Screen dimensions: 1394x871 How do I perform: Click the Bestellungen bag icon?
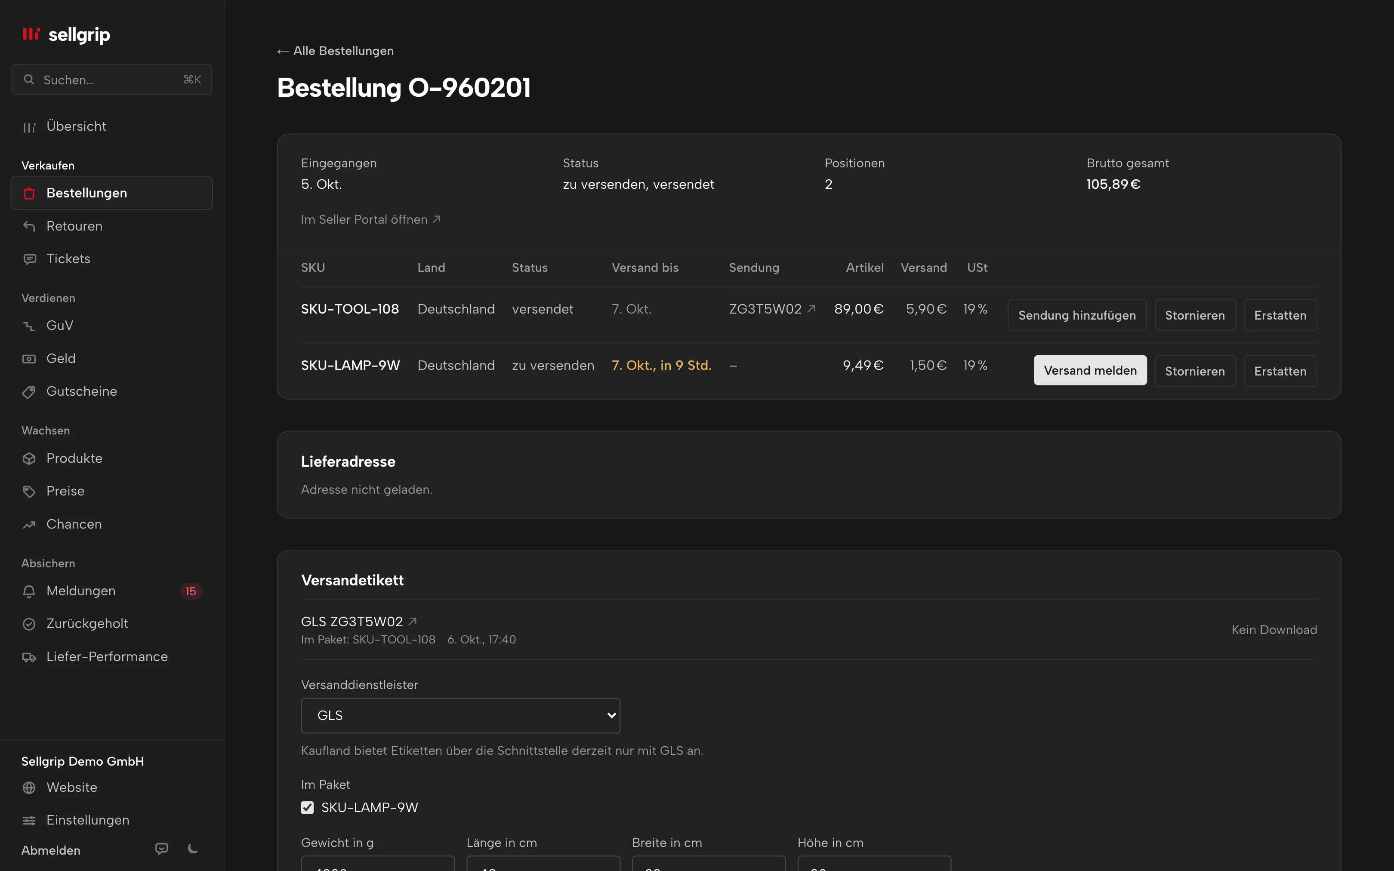pyautogui.click(x=29, y=194)
